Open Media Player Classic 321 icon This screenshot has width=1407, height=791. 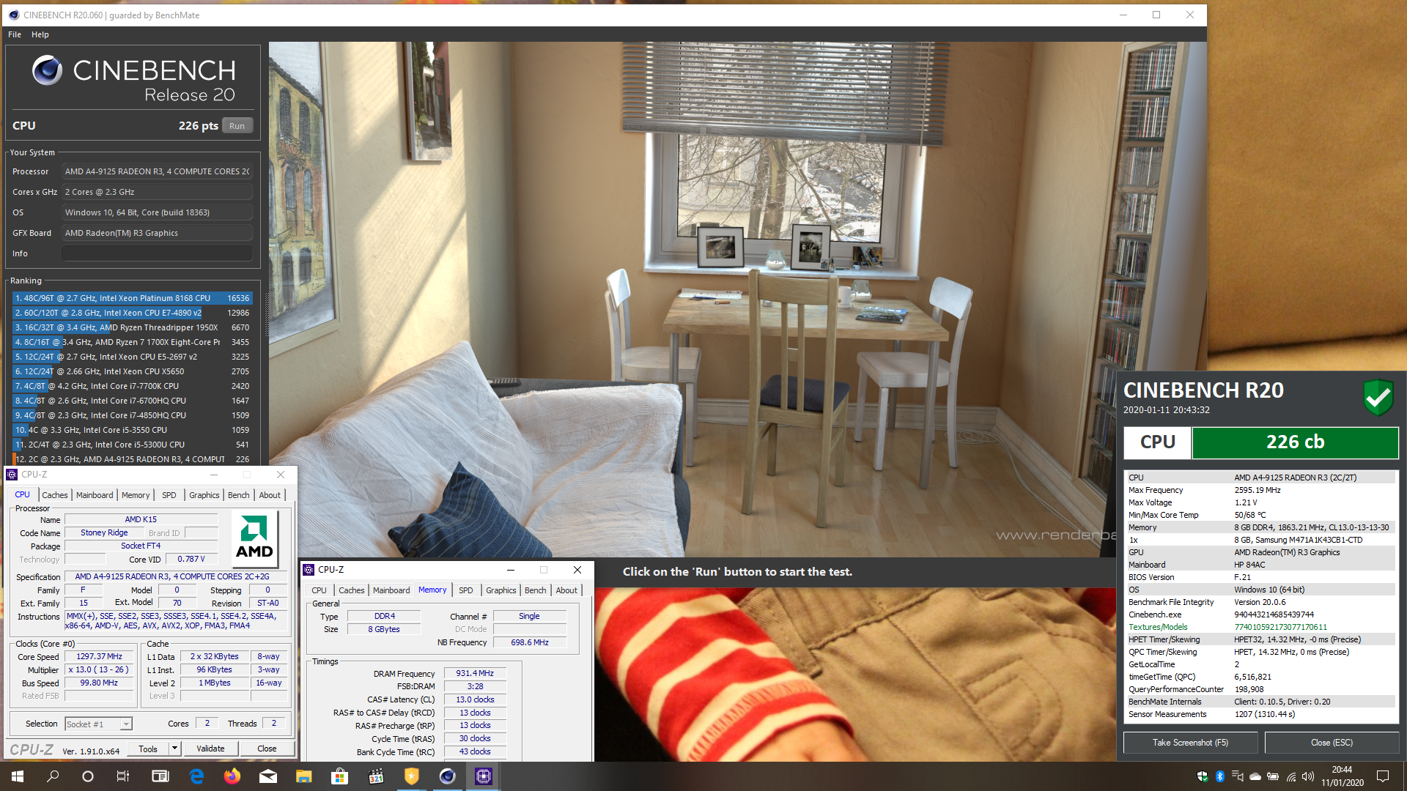[x=376, y=776]
